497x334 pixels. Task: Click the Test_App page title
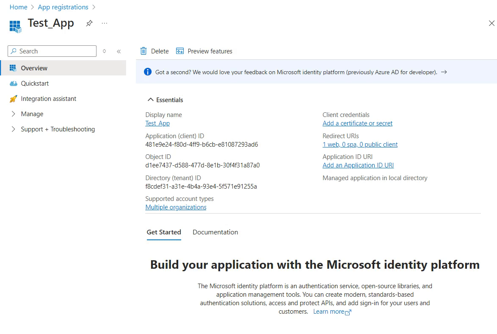tap(51, 23)
